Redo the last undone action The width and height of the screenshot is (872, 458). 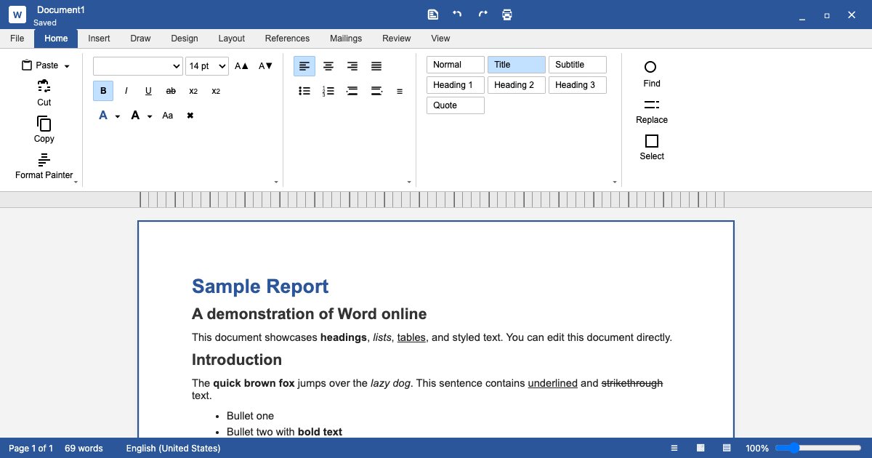[x=483, y=15]
